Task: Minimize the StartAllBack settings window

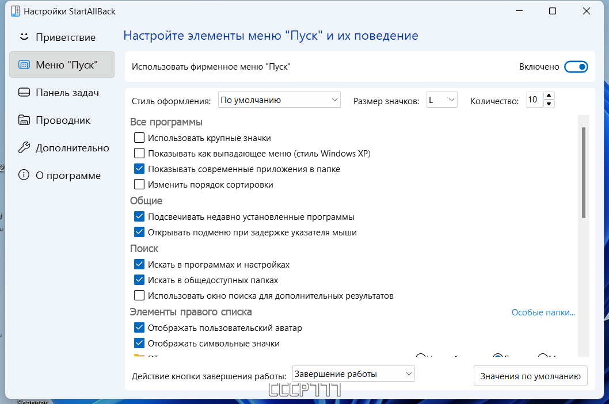Action: 519,12
